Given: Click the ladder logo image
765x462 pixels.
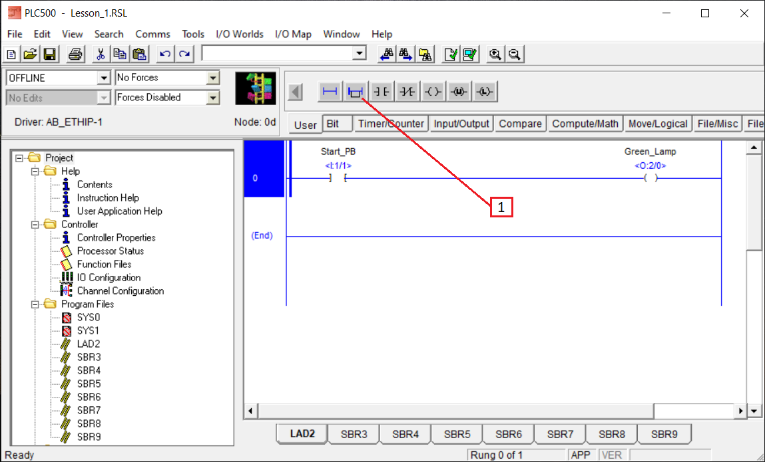Looking at the screenshot, I should (256, 88).
